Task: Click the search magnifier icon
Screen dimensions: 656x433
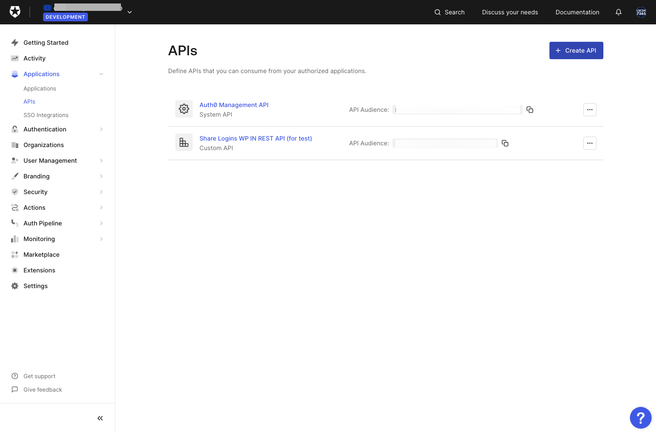Action: pos(438,12)
